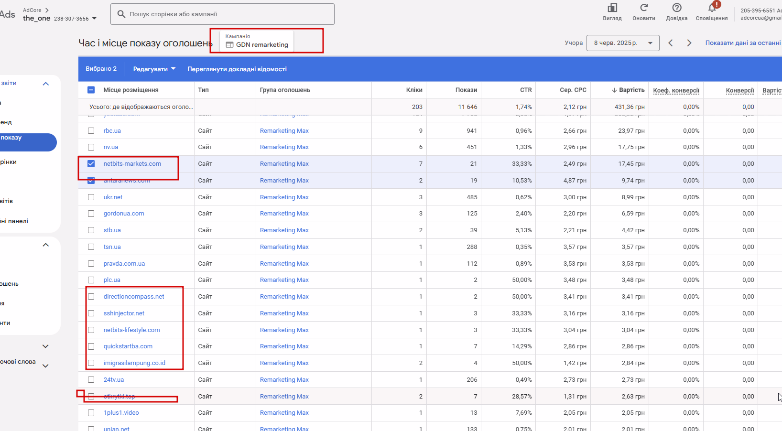Screen dimensions: 782x431
Task: Open stb.ua placement link
Action: [112, 230]
